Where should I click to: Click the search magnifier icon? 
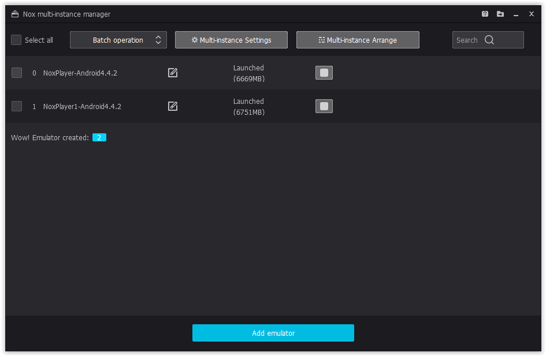[x=489, y=40]
